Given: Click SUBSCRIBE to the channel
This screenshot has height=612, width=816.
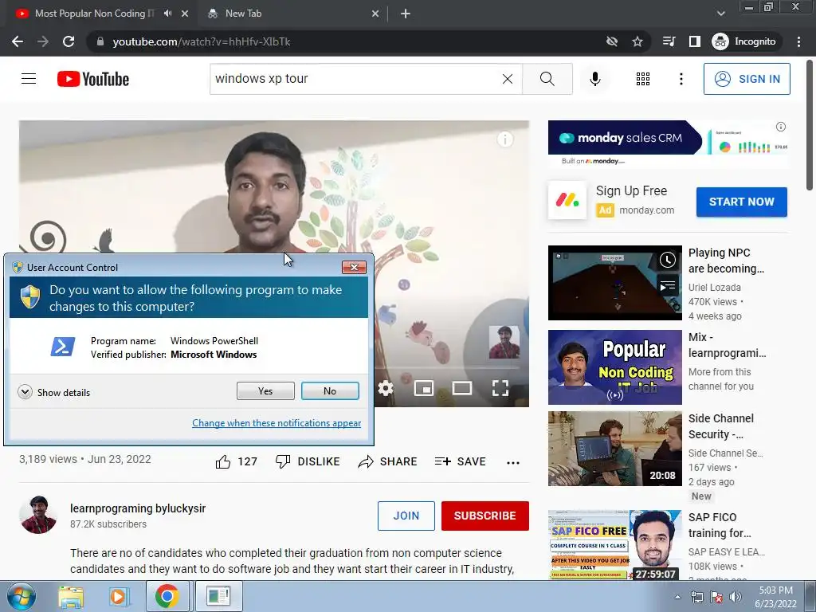Looking at the screenshot, I should [485, 516].
